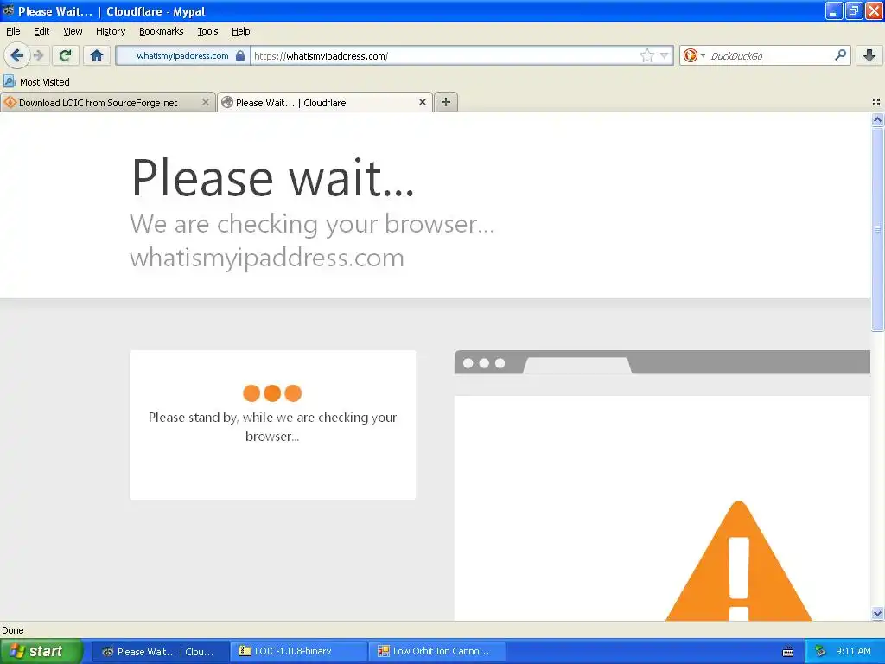Click the 9:11 AM clock
The image size is (885, 664).
pos(853,651)
